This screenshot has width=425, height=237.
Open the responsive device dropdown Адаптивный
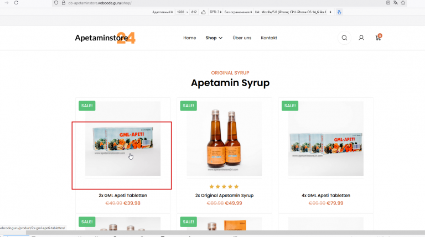coord(162,12)
